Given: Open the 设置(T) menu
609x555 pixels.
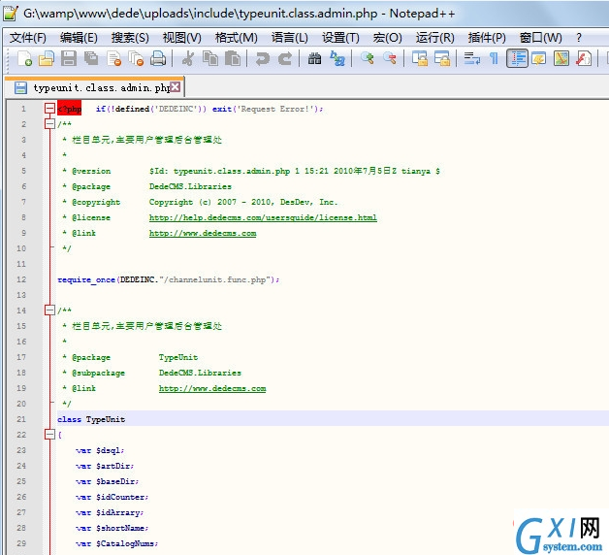Looking at the screenshot, I should (340, 38).
